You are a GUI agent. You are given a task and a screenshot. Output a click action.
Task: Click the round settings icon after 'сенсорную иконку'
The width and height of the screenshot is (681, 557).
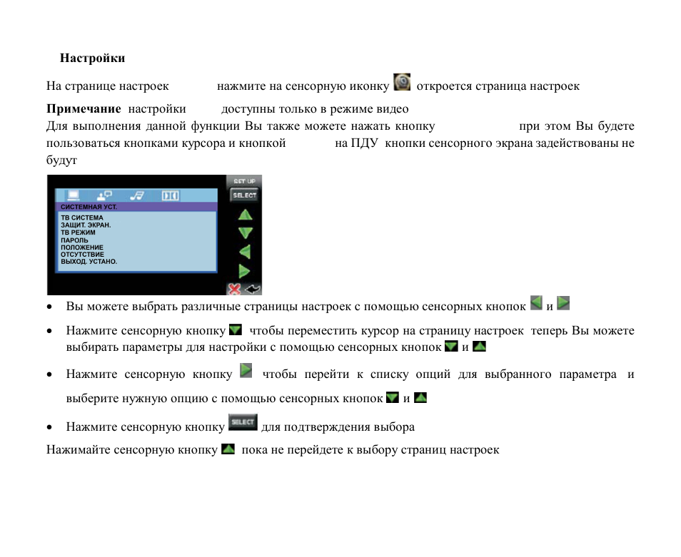[402, 82]
